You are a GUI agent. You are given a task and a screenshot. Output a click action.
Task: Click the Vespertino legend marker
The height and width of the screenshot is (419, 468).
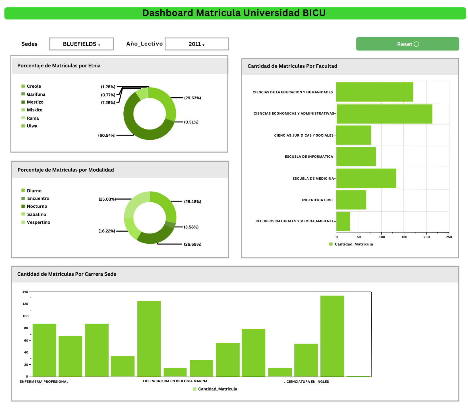(x=23, y=222)
